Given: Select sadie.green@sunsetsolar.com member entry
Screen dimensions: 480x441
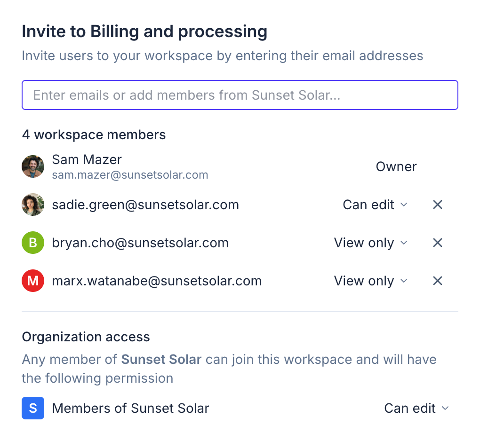Looking at the screenshot, I should click(x=145, y=205).
